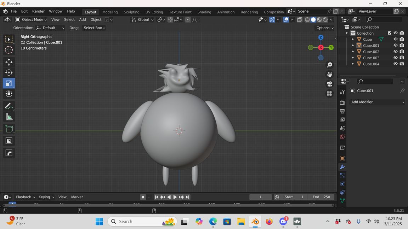Expand Cube.003 in outliner tree

(353, 58)
